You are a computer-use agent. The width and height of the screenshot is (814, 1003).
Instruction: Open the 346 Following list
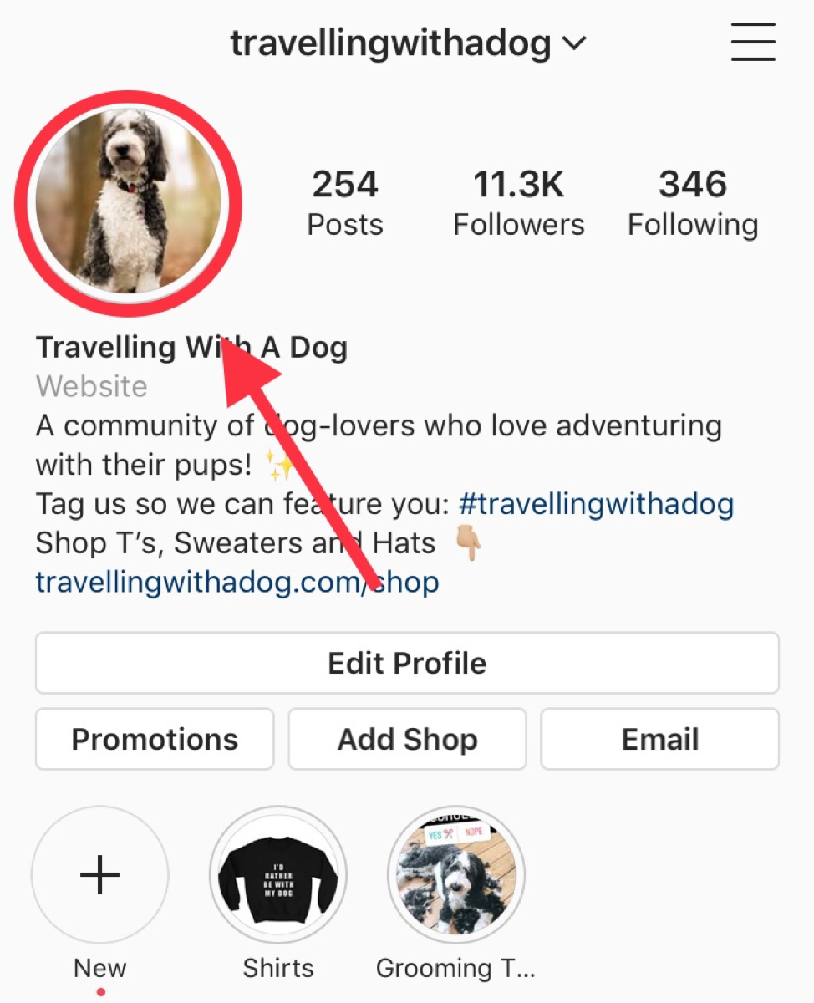tap(693, 203)
